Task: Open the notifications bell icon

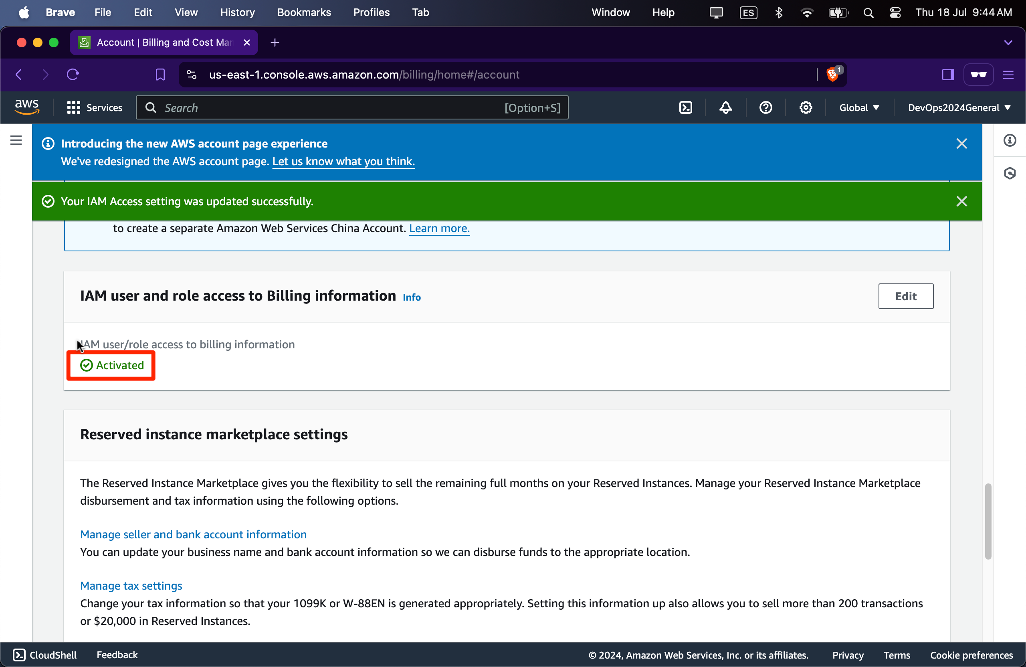Action: [725, 108]
